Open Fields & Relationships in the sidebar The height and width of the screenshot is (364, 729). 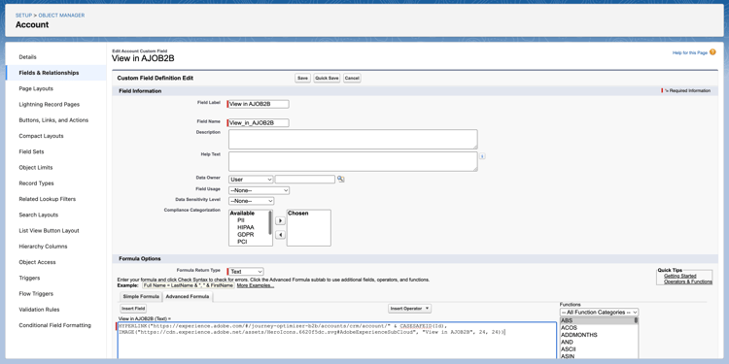pos(49,73)
